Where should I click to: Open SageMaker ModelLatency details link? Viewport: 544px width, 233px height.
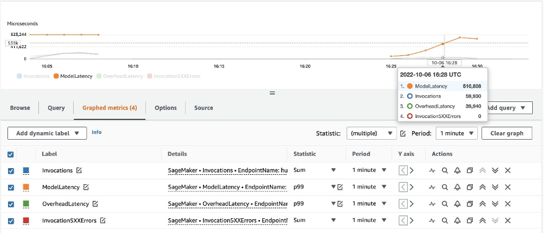coord(228,187)
